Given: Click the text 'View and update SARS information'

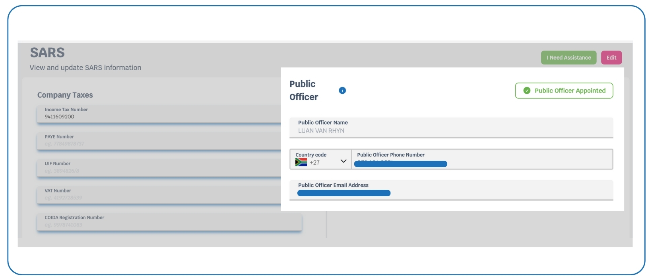Looking at the screenshot, I should tap(85, 68).
